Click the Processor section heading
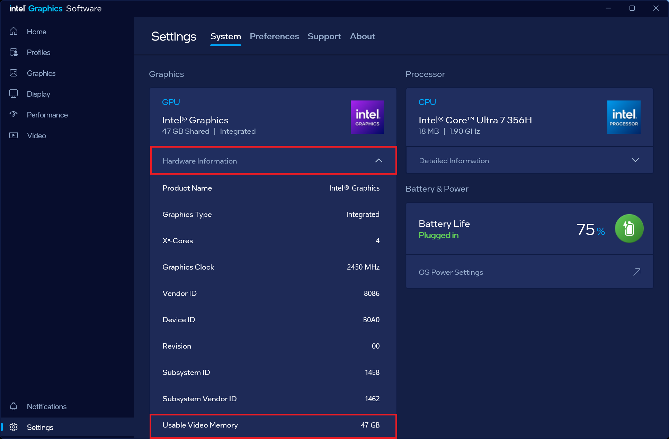669x439 pixels. click(425, 74)
